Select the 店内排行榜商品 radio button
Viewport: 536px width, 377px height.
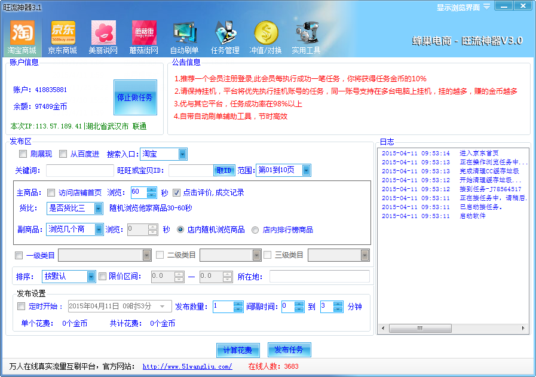[256, 230]
